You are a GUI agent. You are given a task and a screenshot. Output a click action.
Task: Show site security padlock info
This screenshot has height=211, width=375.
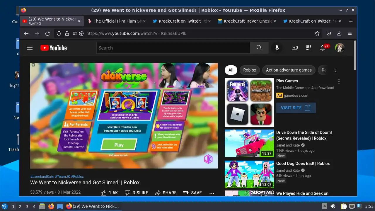(67, 33)
